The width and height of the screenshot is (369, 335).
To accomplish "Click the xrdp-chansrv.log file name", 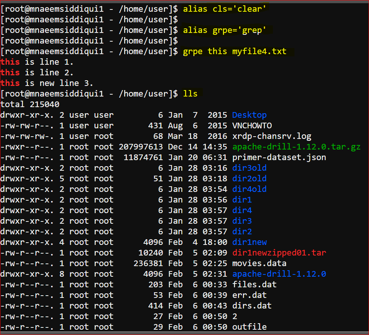I will (x=272, y=136).
